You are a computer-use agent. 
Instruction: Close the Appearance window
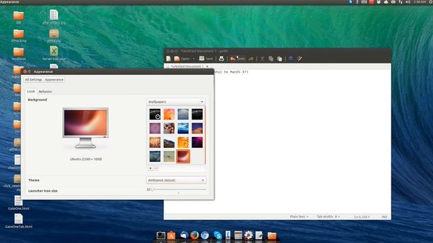point(25,72)
